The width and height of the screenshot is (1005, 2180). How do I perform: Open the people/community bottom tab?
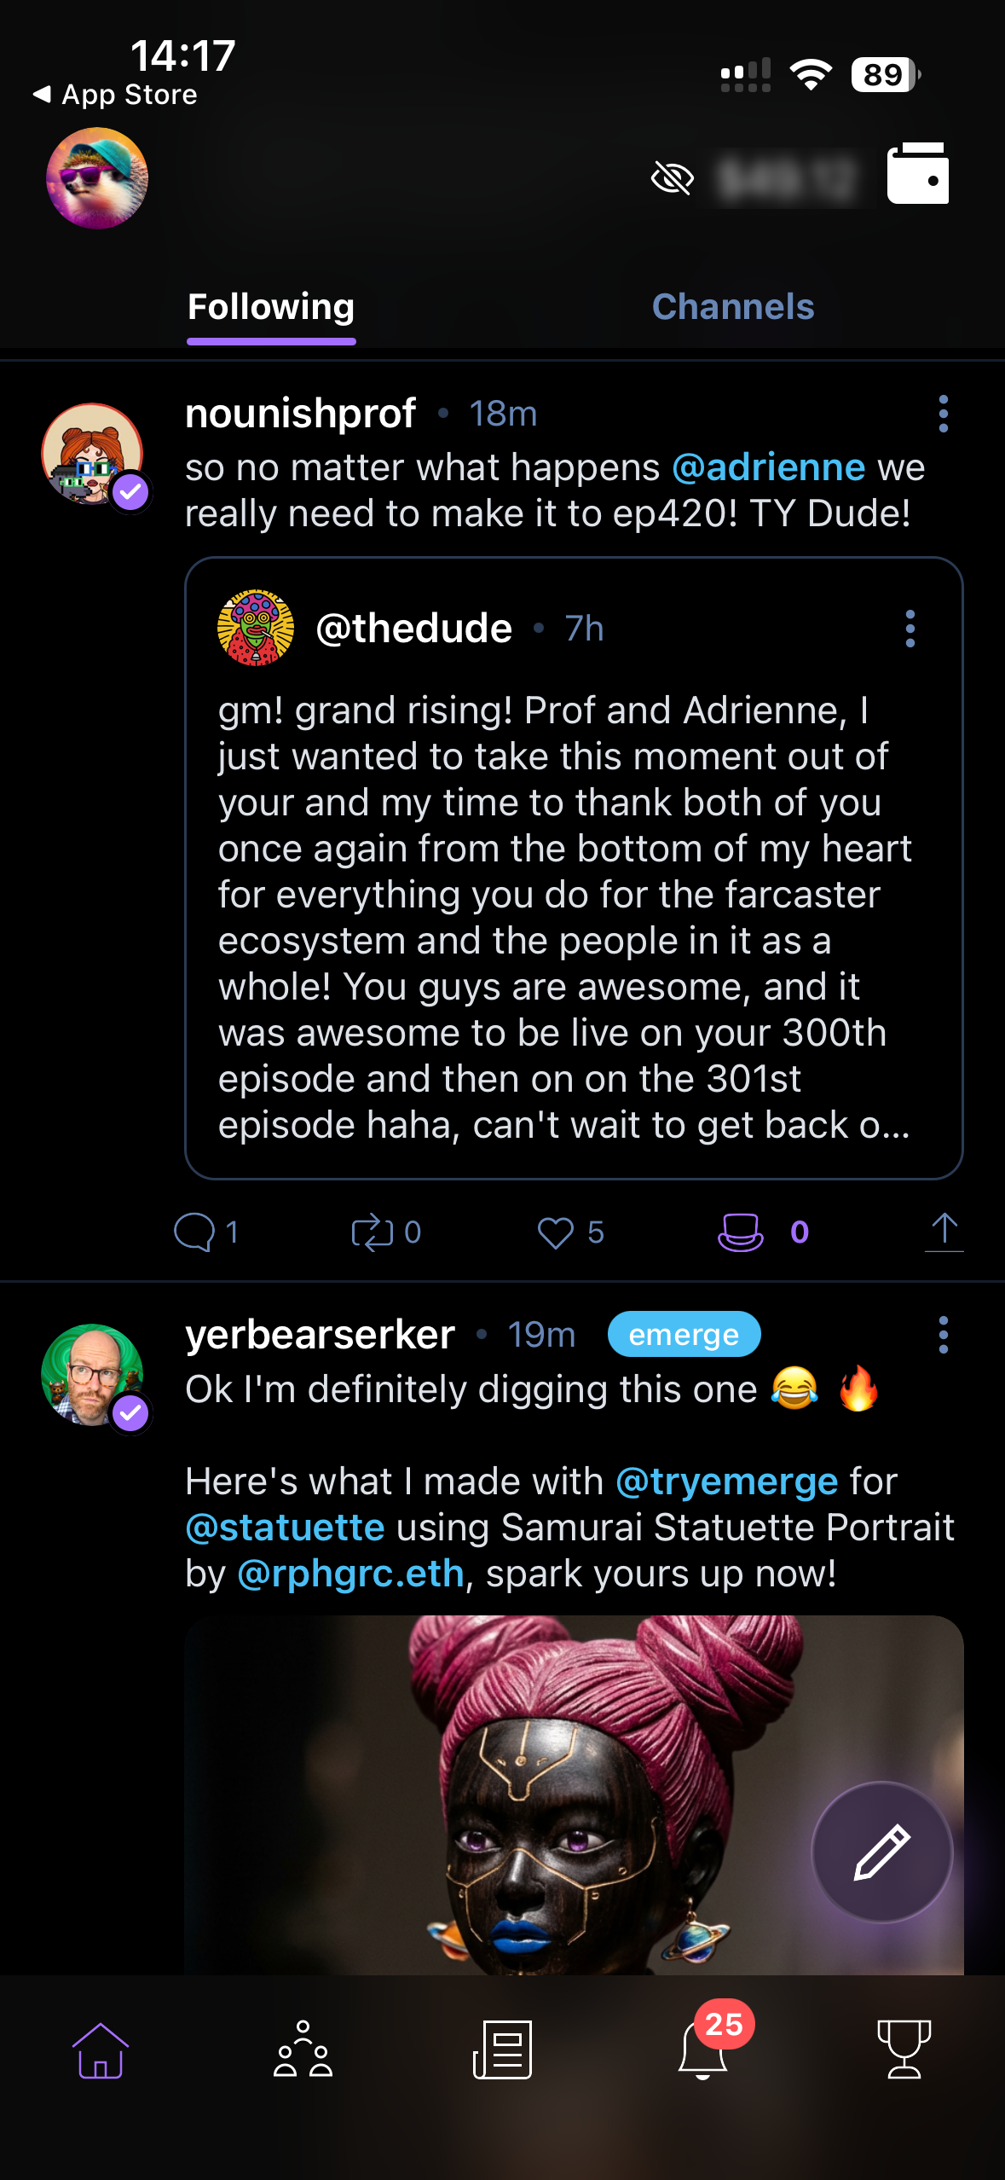(303, 2050)
